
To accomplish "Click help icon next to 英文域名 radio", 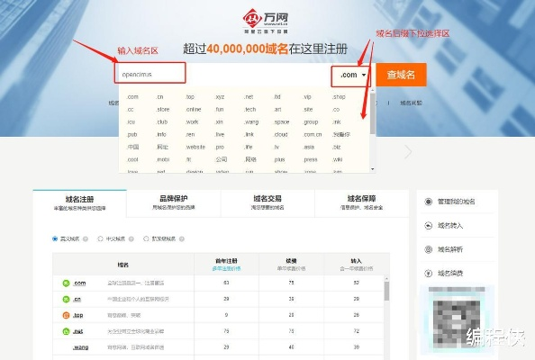I will 86,239.
